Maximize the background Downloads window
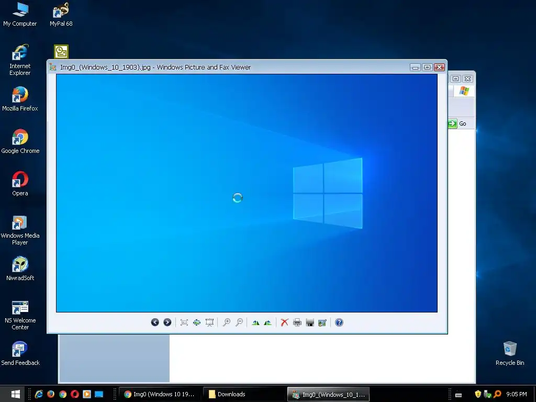 pyautogui.click(x=456, y=79)
